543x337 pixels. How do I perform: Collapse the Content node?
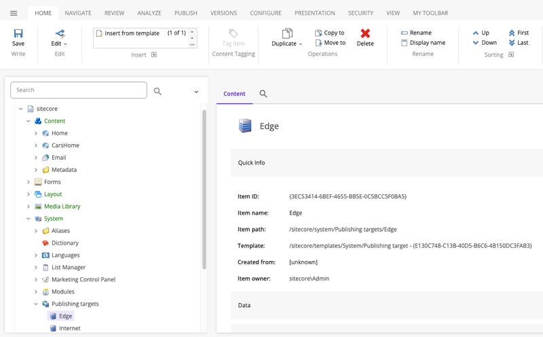[29, 121]
